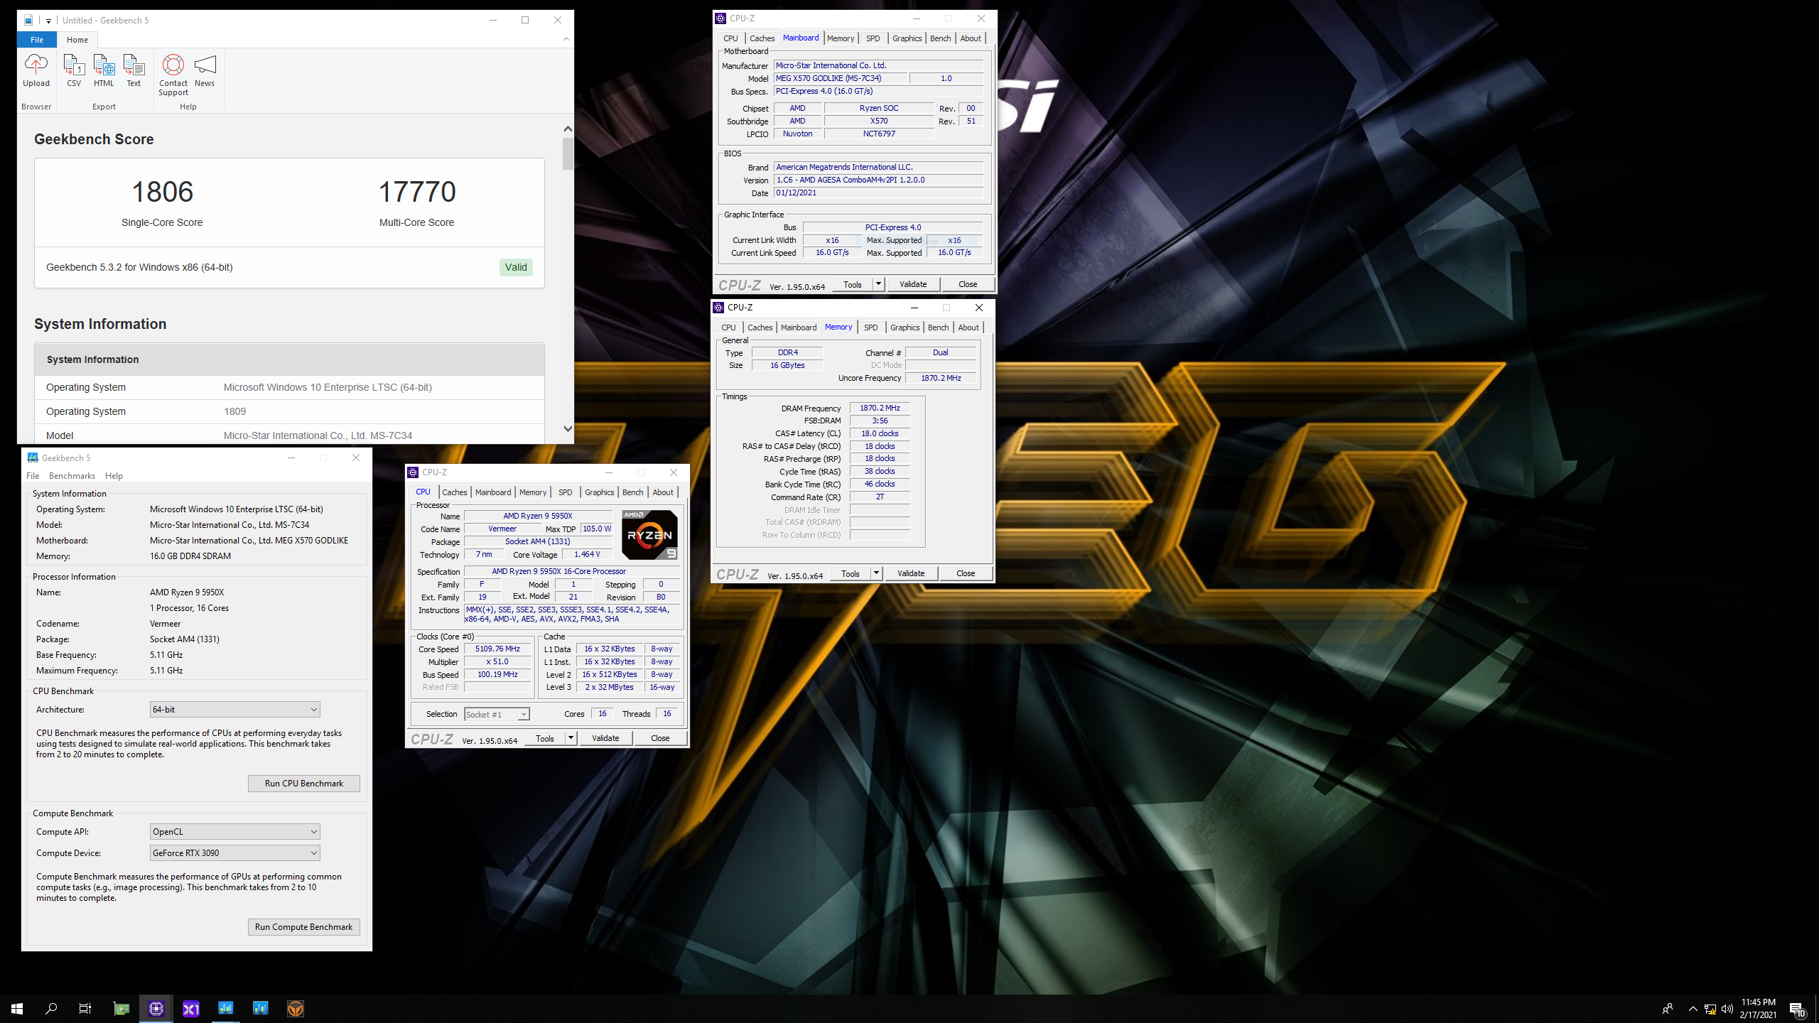Open the orange hexagon app on the taskbar
This screenshot has height=1023, width=1819.
click(x=296, y=1008)
